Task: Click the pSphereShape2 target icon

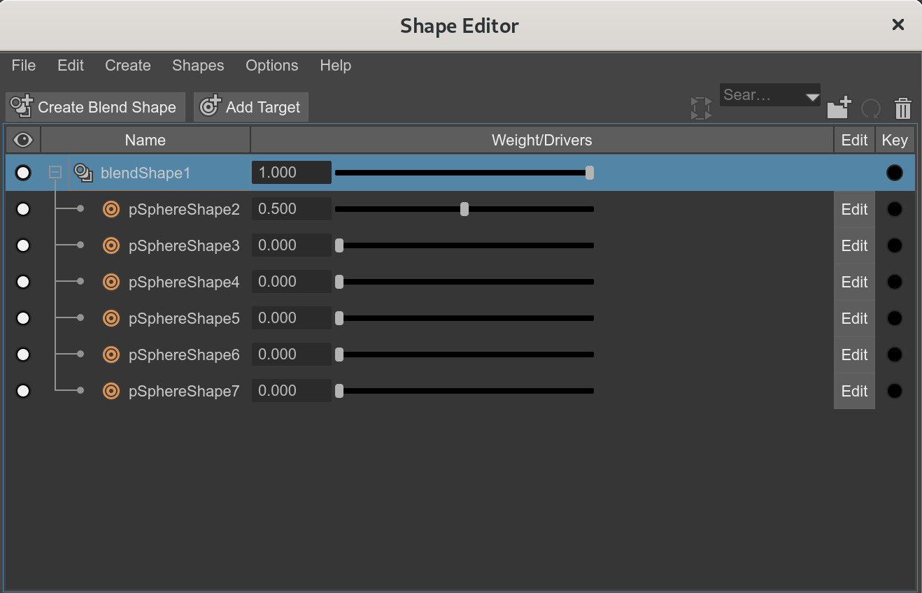Action: [111, 209]
